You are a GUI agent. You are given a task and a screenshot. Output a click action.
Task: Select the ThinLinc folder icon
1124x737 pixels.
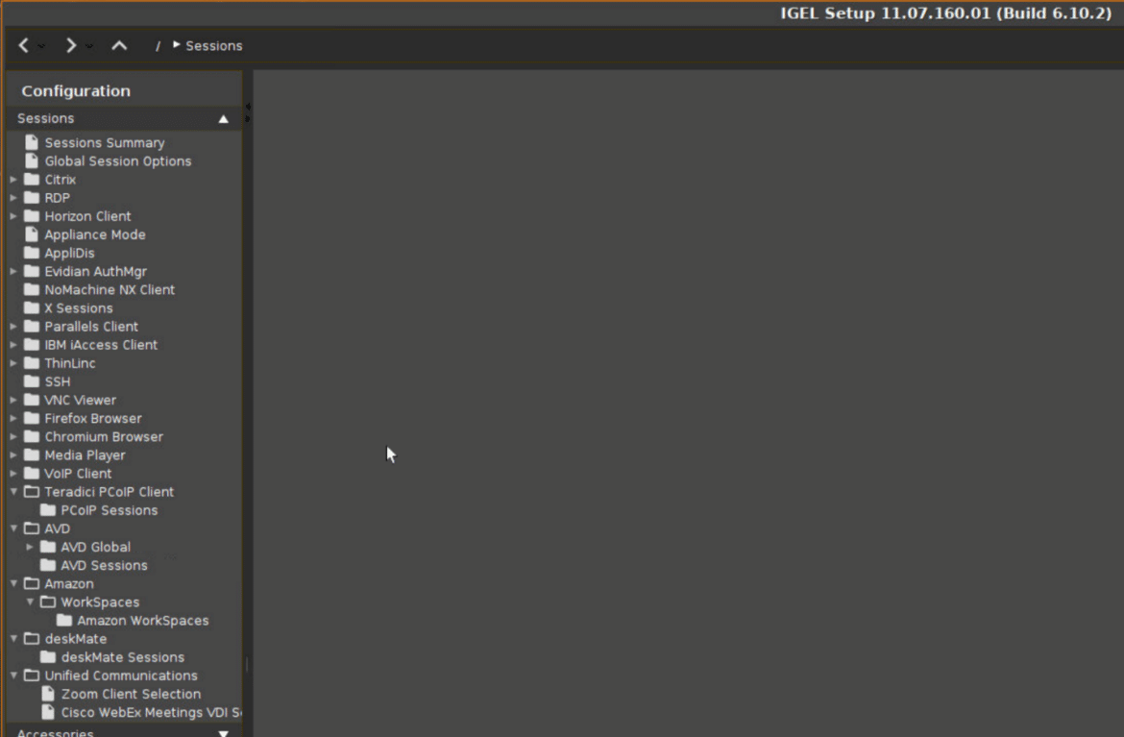click(x=32, y=363)
